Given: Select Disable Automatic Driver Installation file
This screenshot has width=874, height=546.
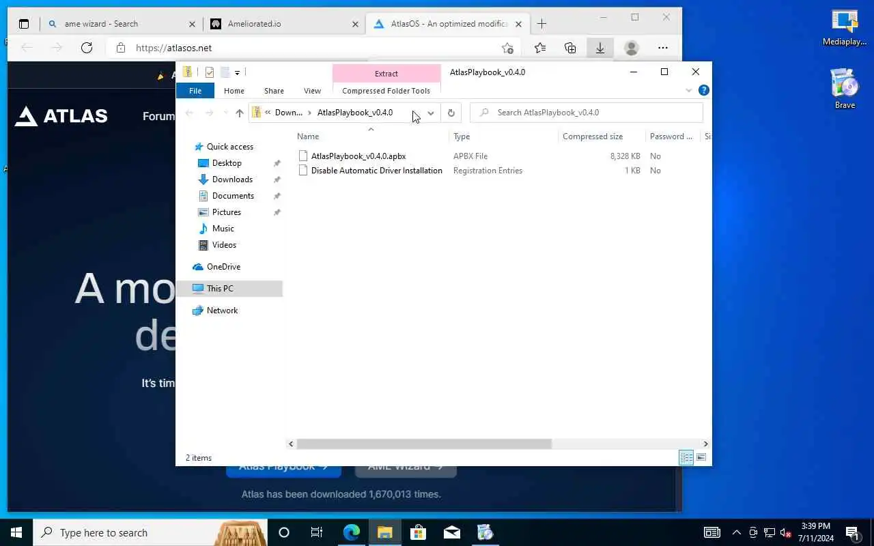Looking at the screenshot, I should (370, 171).
